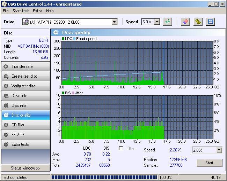227x181 pixels.
Task: Enable the Jitter checkbox
Action: tap(121, 148)
